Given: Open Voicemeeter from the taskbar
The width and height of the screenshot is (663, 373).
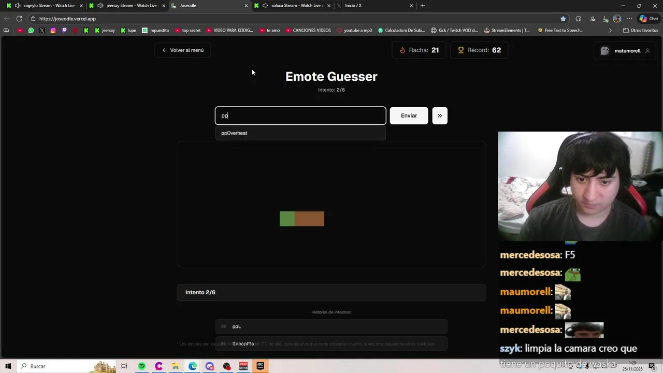Looking at the screenshot, I should [243, 366].
